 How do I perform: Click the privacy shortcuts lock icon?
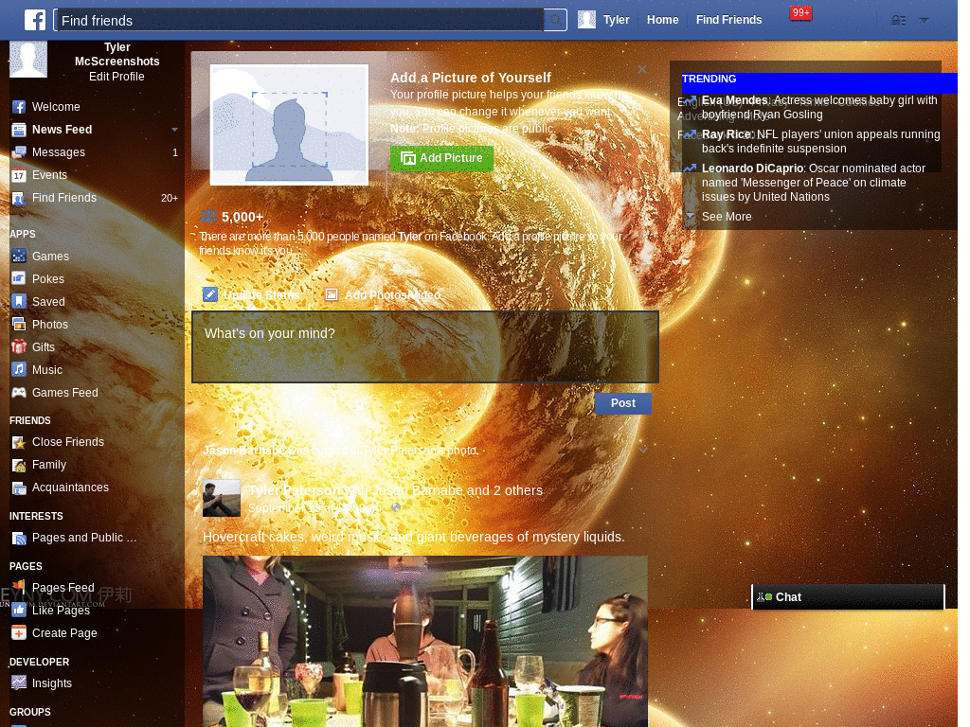[x=899, y=21]
